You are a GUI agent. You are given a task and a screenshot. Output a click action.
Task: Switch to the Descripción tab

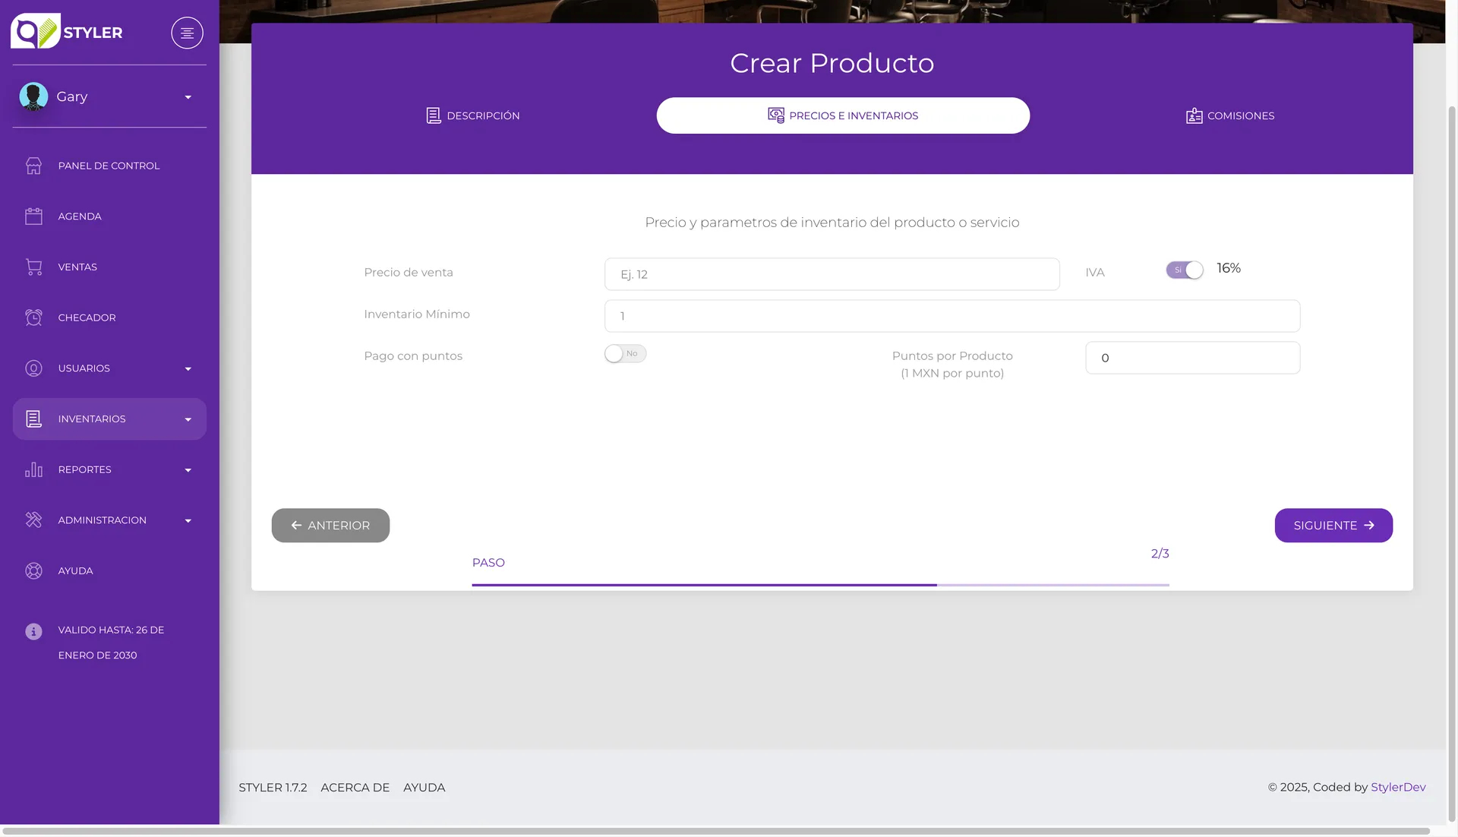[472, 115]
